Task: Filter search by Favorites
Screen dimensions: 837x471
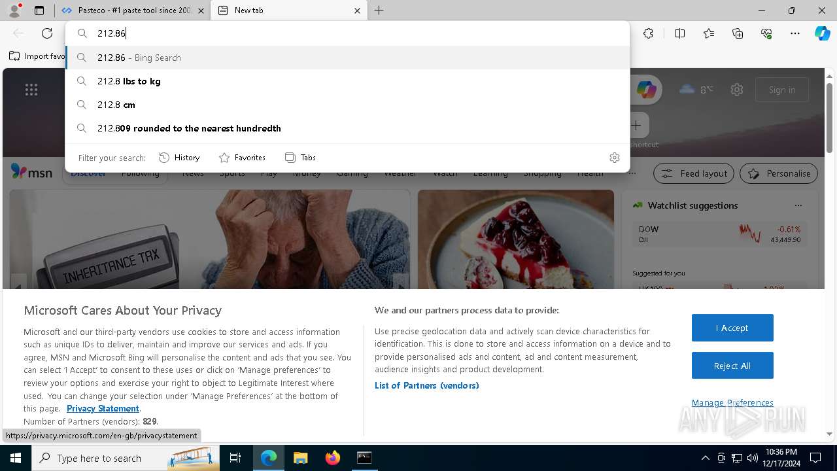Action: tap(242, 158)
